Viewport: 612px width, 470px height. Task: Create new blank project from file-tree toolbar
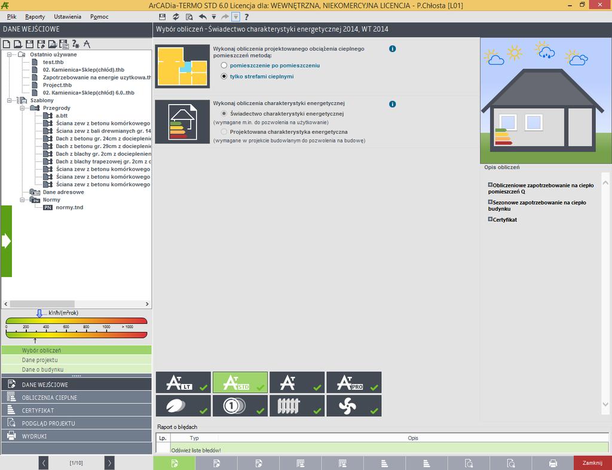(7, 44)
